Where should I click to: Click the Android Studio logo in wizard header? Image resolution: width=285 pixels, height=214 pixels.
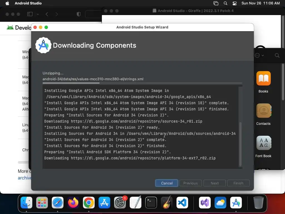[43, 45]
